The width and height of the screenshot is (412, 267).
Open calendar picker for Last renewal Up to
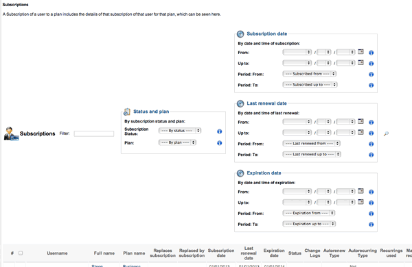click(360, 132)
